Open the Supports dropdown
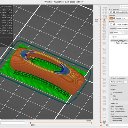Screen dimensions: 128x128 click(x=123, y=28)
